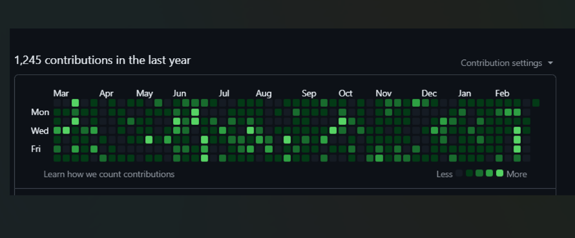Open Learn how we count contributions link
The image size is (575, 238).
109,174
